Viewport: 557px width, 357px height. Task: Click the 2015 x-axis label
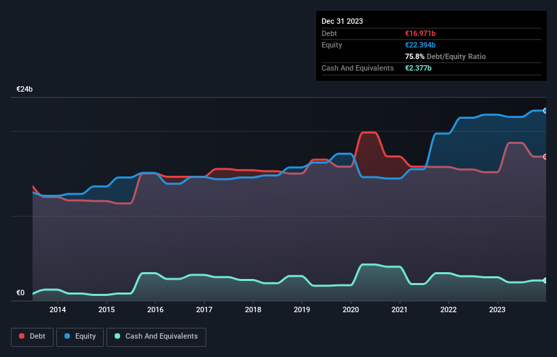click(107, 309)
